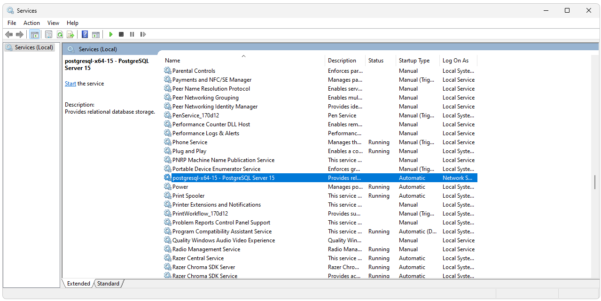Click the Services icon in the title bar
The width and height of the screenshot is (601, 301).
[x=10, y=10]
